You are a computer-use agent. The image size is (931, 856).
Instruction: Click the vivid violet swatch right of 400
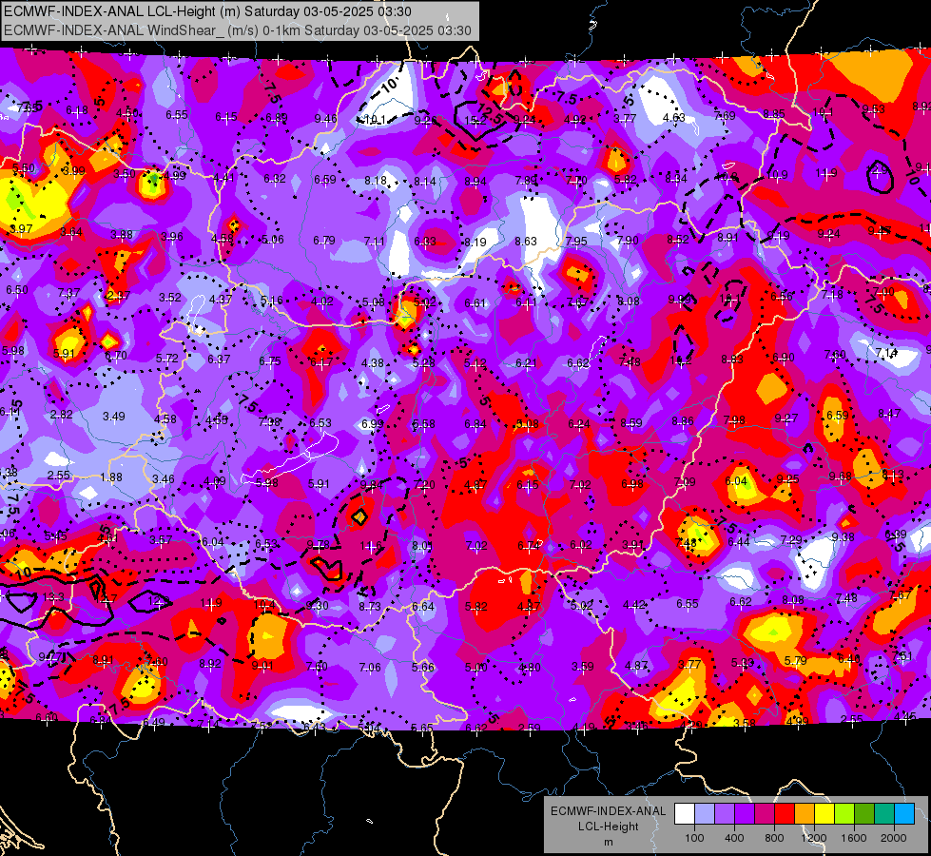coord(744,814)
